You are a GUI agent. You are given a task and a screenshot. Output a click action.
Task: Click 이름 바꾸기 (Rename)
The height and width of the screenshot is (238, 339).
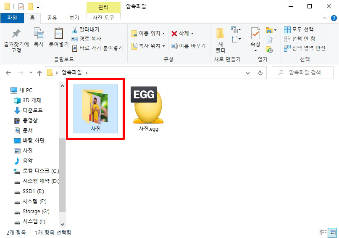click(188, 46)
